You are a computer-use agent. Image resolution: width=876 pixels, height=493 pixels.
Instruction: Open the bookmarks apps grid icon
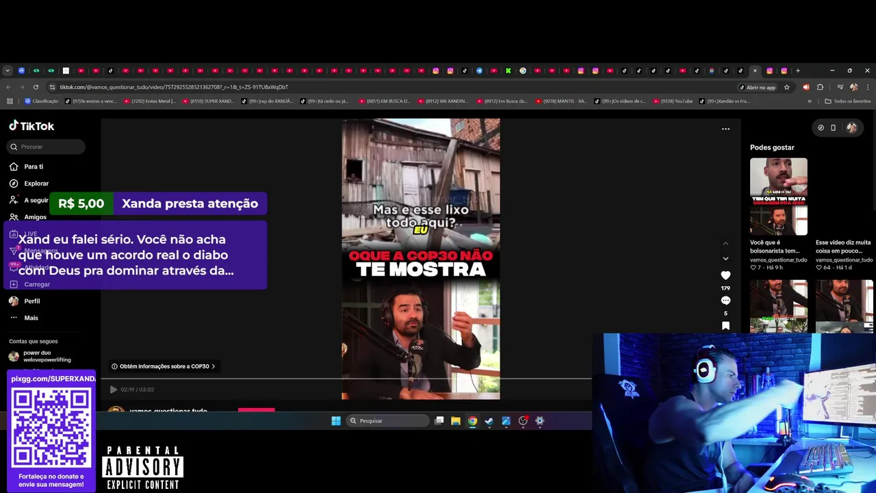pos(10,101)
